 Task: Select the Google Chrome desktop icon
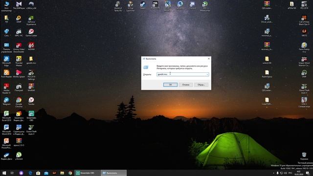pos(19,102)
